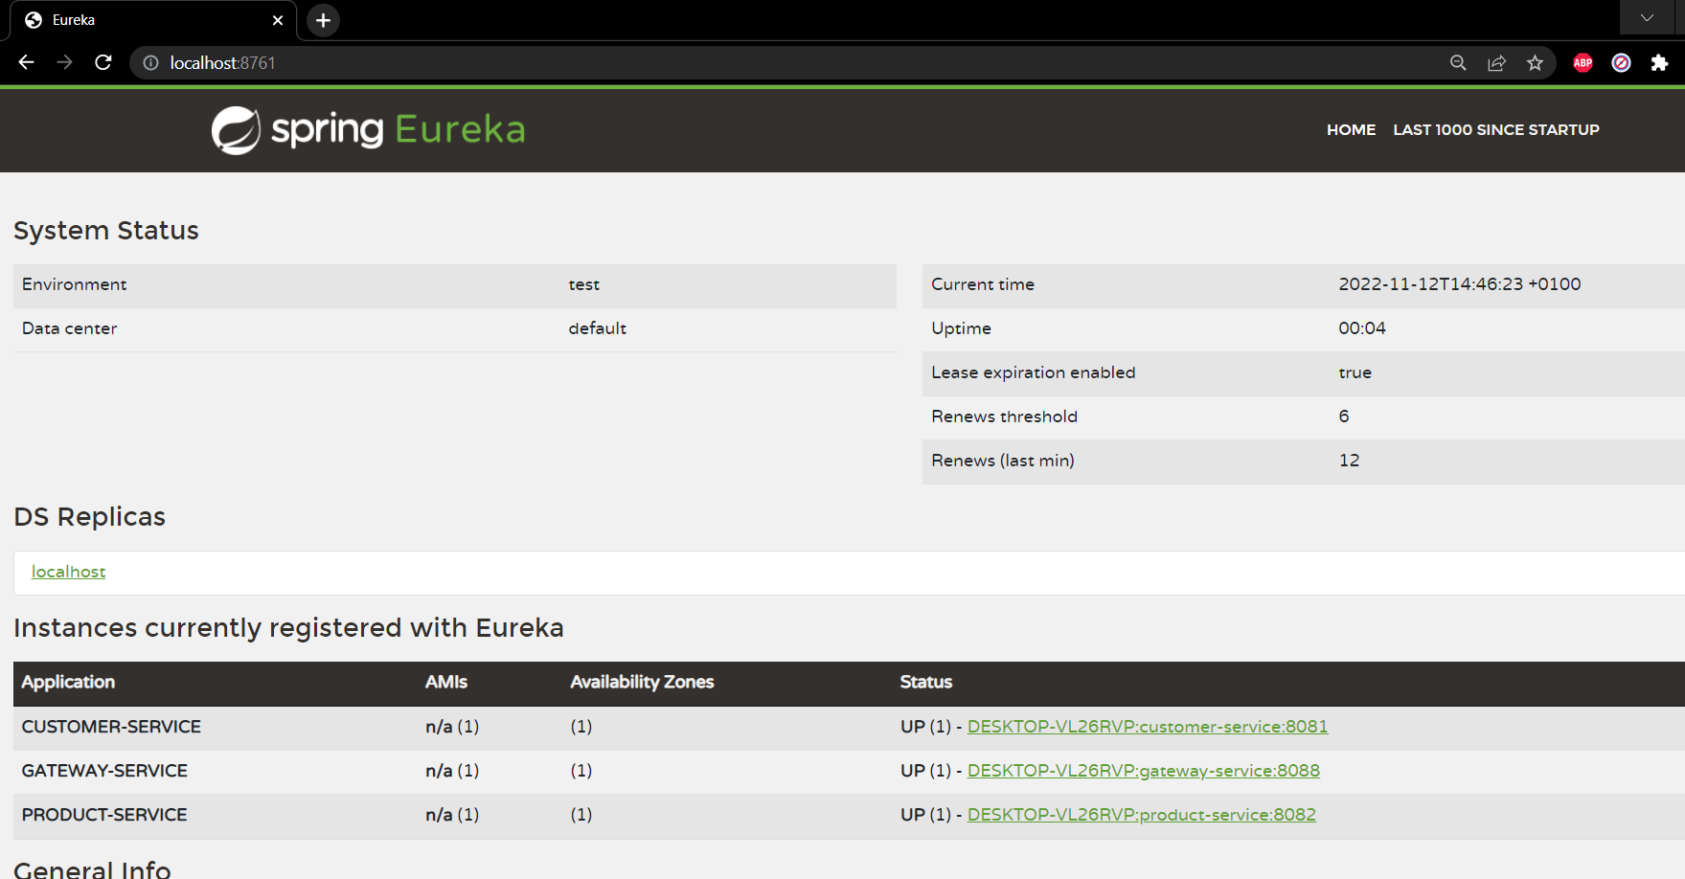Click the browser back navigation arrow
Screen dimensions: 1685x879
point(25,62)
